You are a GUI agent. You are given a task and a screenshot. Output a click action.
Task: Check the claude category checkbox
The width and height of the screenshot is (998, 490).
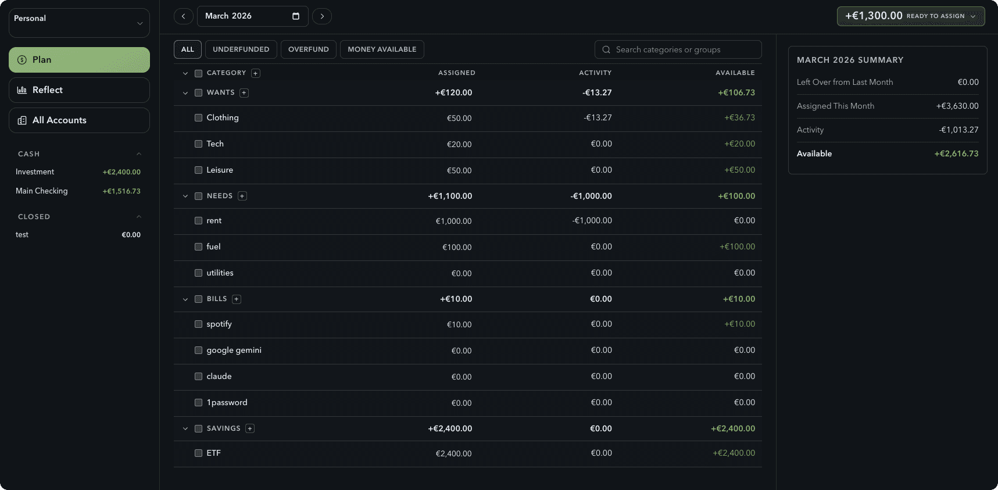point(198,376)
